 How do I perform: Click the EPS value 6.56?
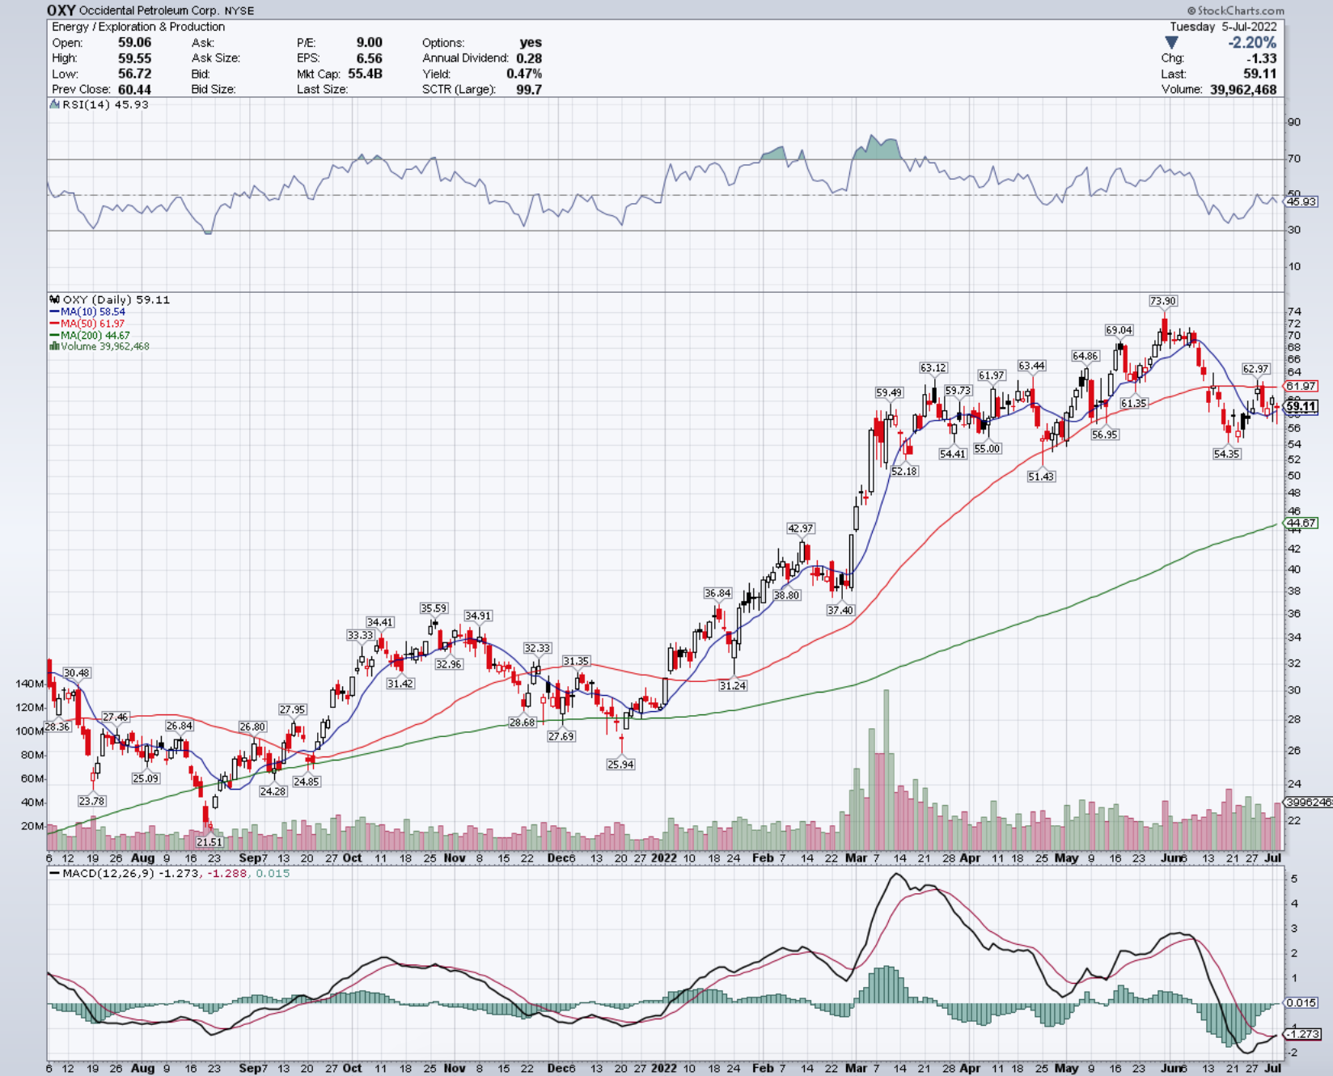coord(370,58)
